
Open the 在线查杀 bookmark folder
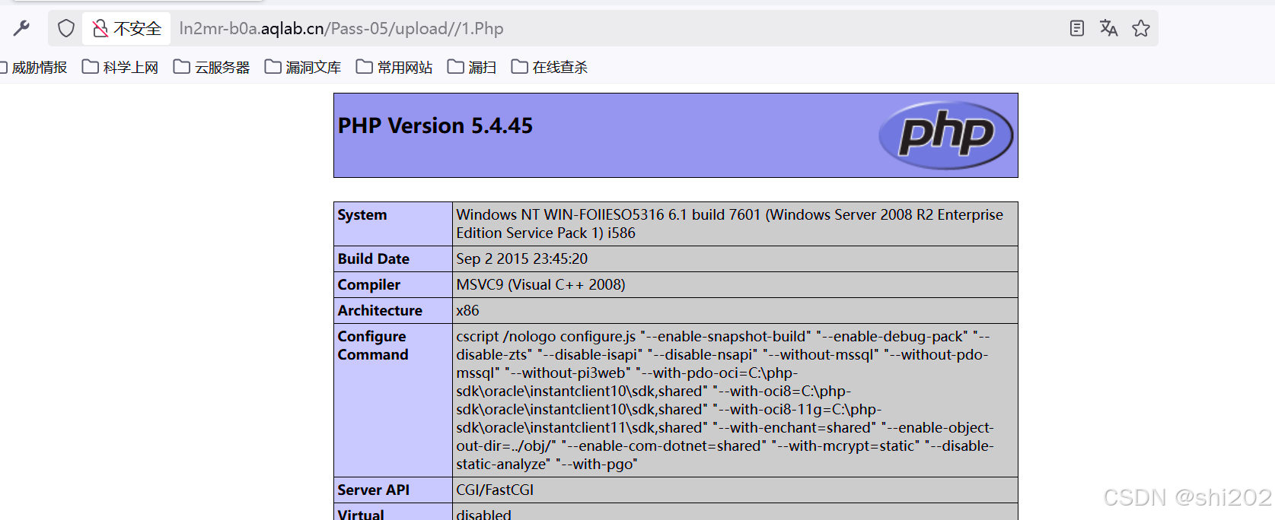point(550,68)
